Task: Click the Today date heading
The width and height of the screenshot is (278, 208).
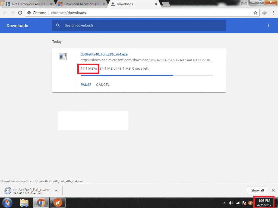Action: 57,41
